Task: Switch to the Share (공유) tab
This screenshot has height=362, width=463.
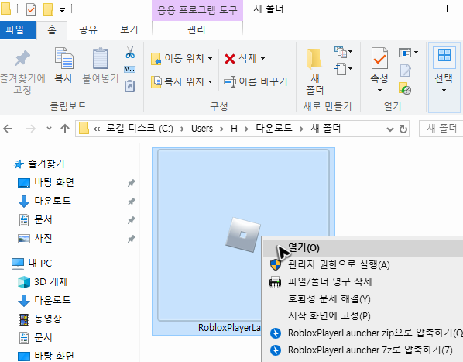Action: coord(88,30)
